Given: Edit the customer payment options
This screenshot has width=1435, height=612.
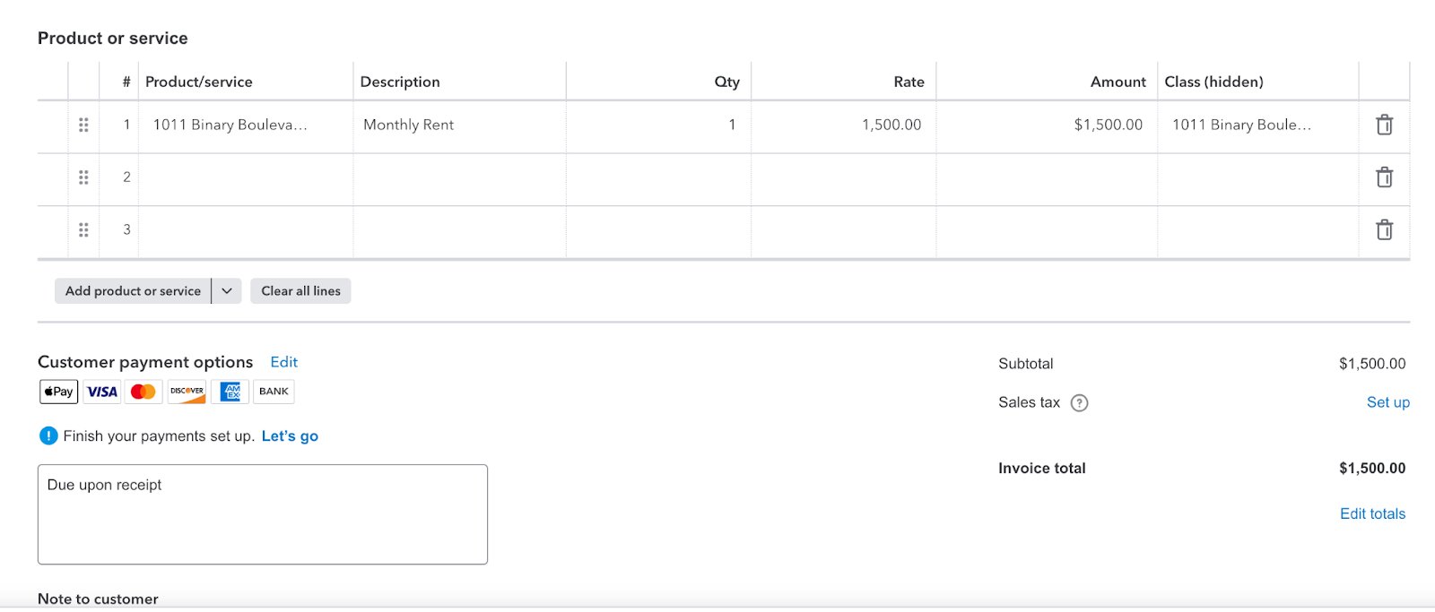Looking at the screenshot, I should (283, 362).
